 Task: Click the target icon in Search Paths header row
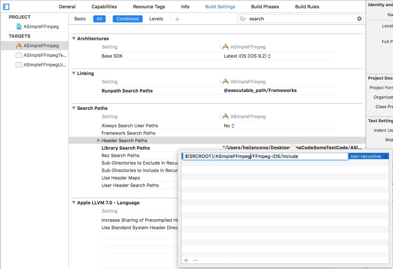point(225,116)
